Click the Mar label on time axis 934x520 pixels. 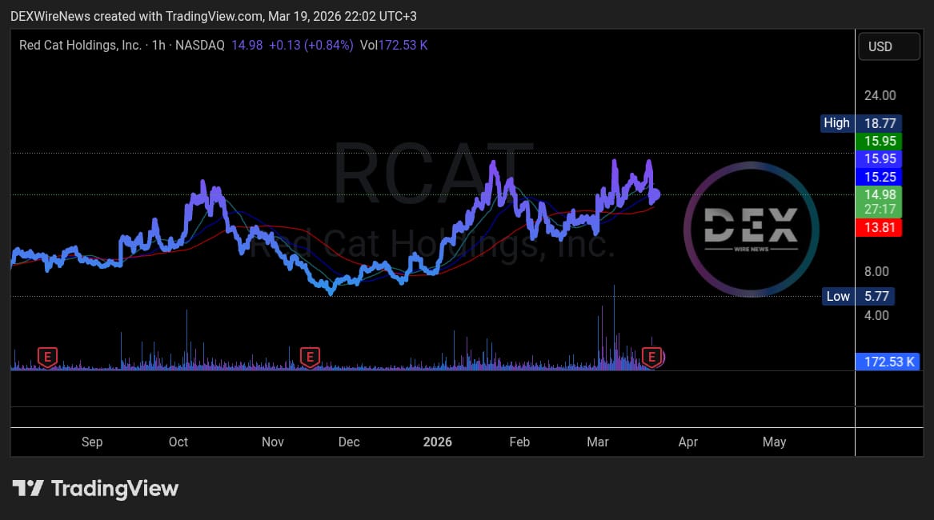597,442
